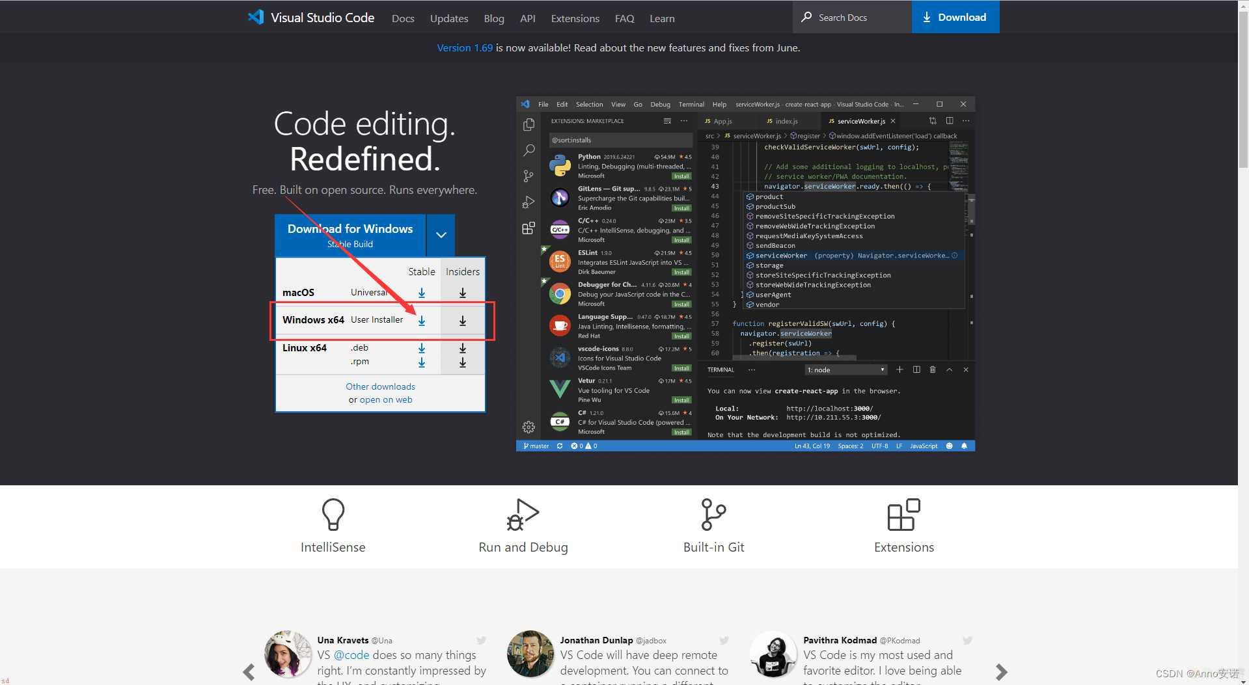Click the Visual Studio Code logo icon

pyautogui.click(x=255, y=18)
